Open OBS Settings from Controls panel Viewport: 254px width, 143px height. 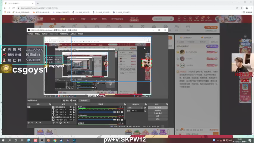tap(158, 116)
